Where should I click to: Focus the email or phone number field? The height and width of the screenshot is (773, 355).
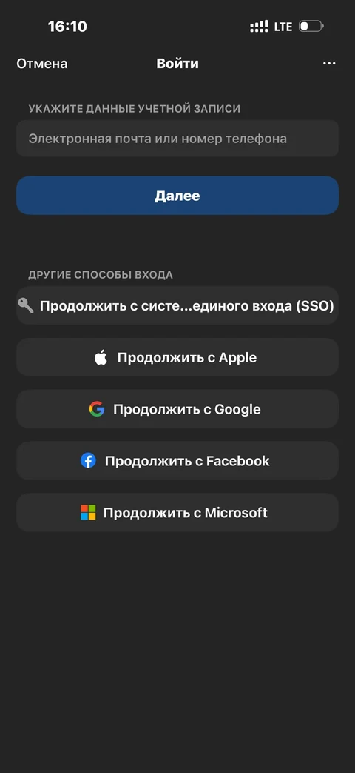coord(177,139)
